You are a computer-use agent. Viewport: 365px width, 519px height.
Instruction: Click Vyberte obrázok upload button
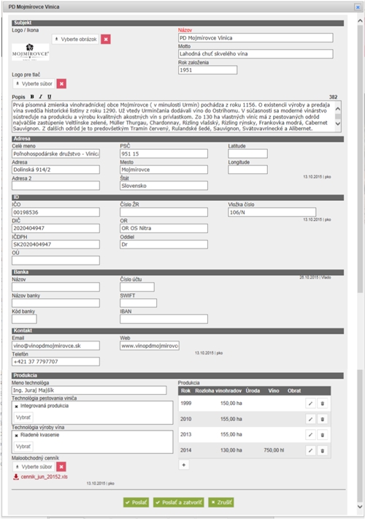tap(76, 39)
